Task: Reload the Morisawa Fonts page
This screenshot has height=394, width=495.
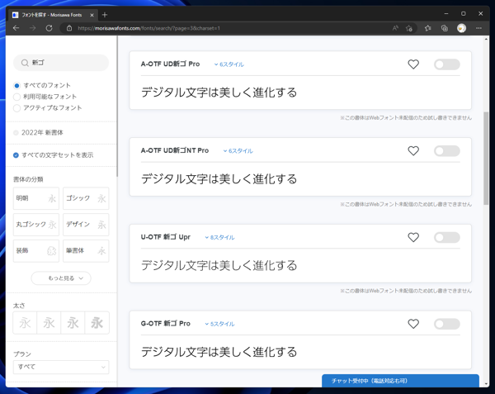Action: 49,28
